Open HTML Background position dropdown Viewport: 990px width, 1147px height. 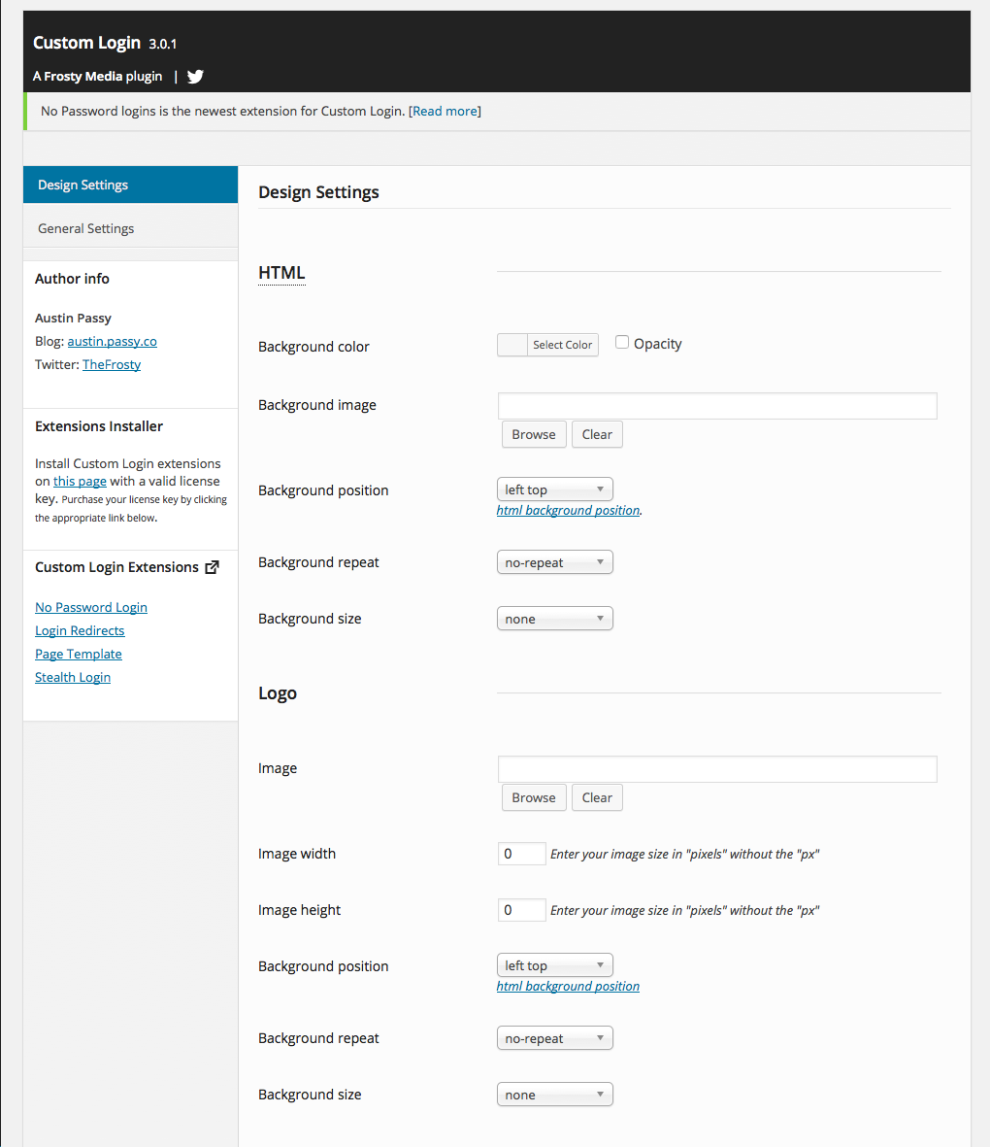tap(554, 489)
